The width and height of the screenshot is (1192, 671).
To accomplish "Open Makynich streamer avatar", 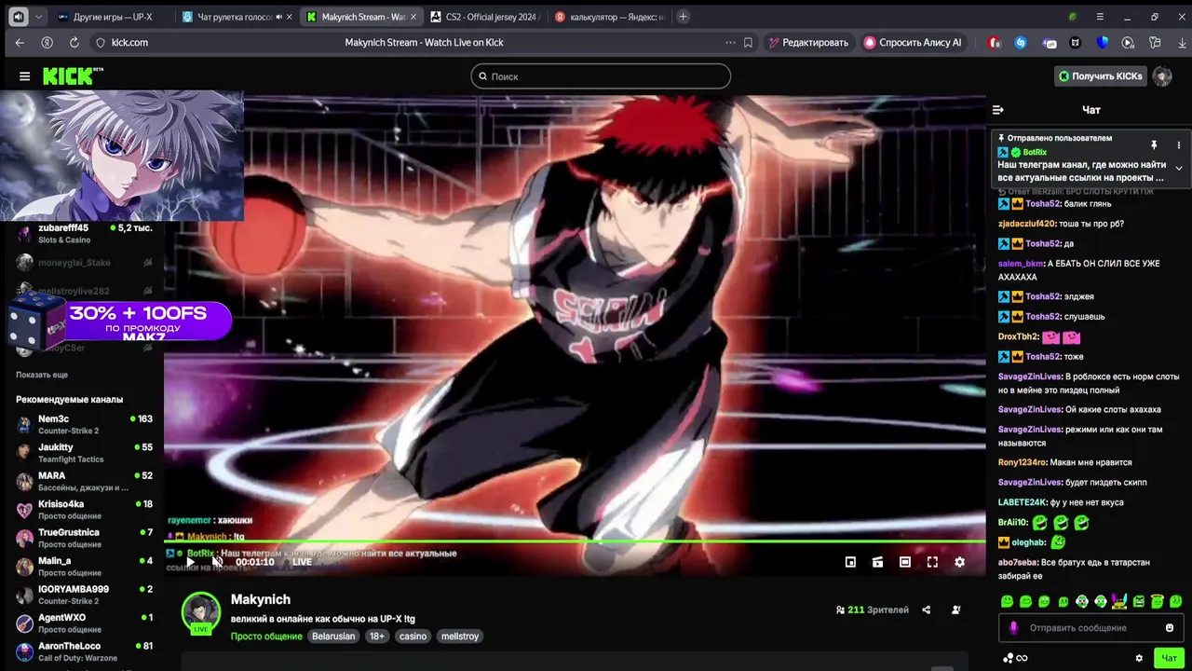I will point(200,612).
